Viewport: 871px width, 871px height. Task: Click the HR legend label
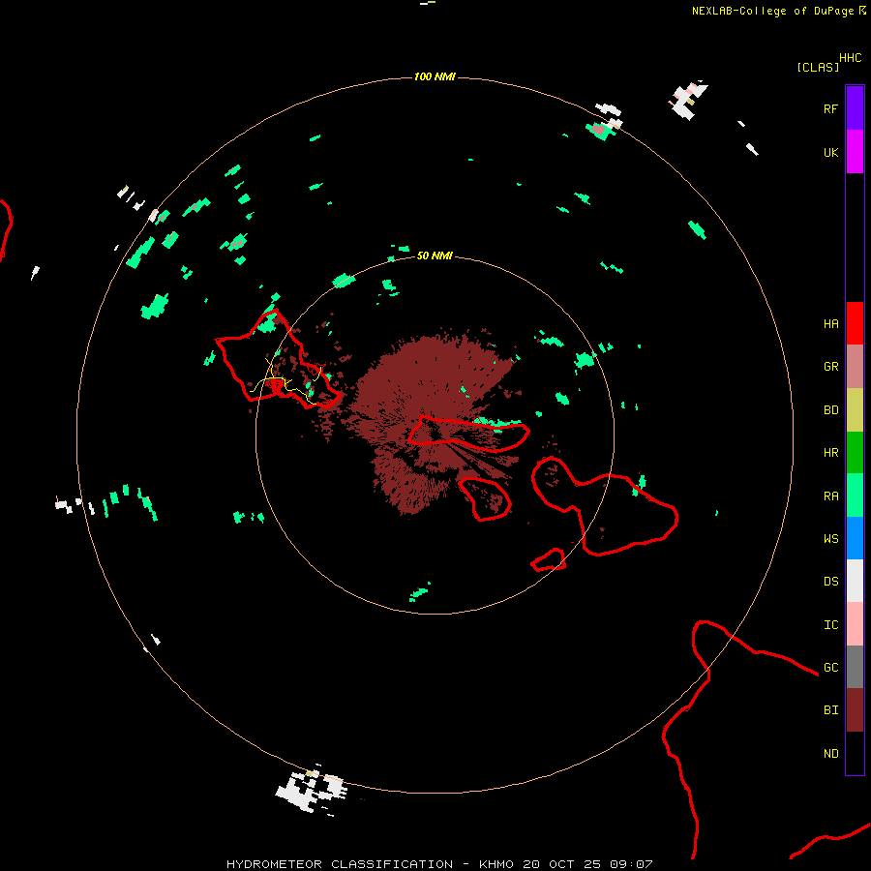[x=830, y=453]
